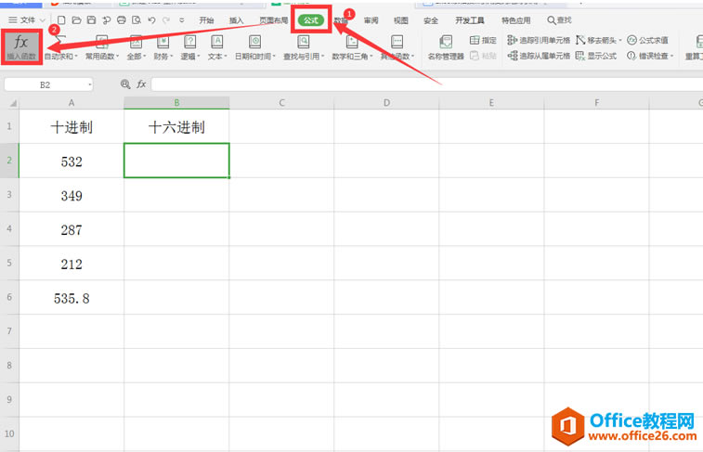Expand the File (文件) menu arrow

pyautogui.click(x=43, y=20)
